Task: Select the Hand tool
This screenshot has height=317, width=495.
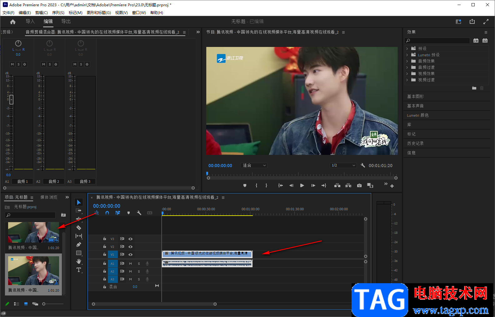Action: pyautogui.click(x=79, y=261)
